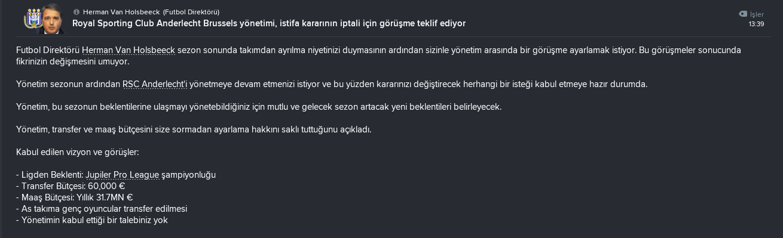The width and height of the screenshot is (783, 238).
Task: Select sender name Herman Van Holsbeeck in header
Action: coord(121,12)
